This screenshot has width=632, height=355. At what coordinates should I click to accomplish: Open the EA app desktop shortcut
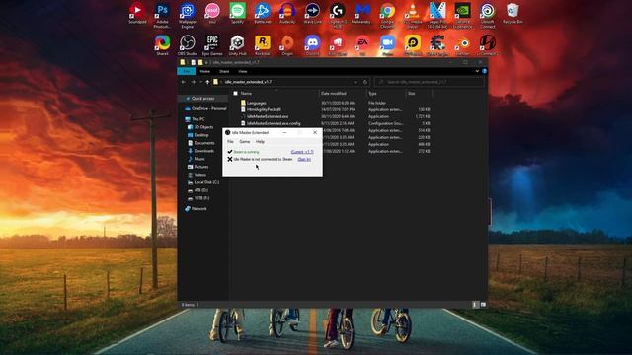[x=362, y=44]
